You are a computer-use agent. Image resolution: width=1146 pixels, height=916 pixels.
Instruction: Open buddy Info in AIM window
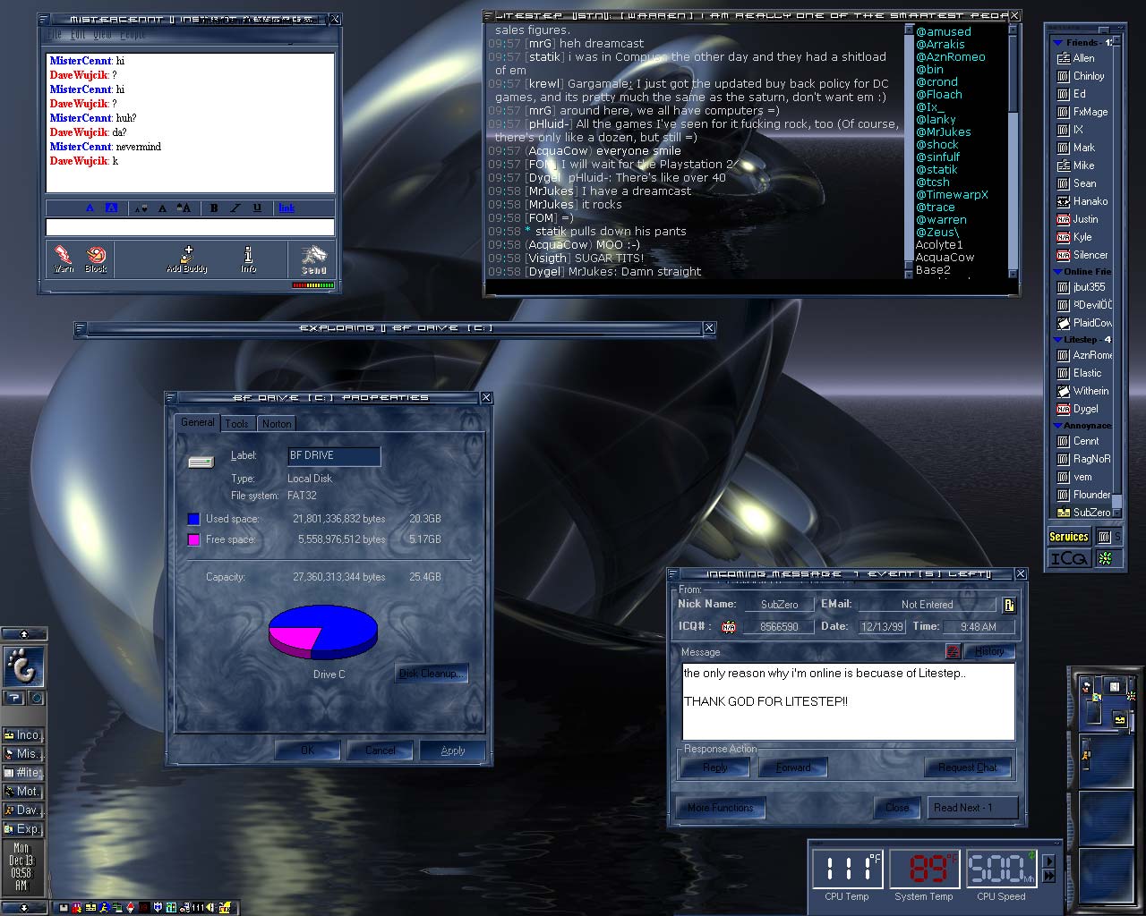[248, 259]
